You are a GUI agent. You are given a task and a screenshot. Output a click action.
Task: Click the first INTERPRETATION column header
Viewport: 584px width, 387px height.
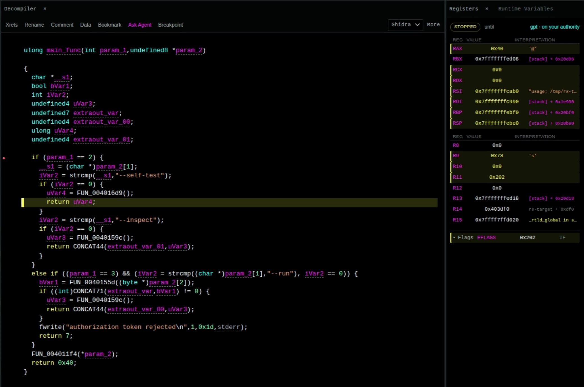(x=535, y=40)
